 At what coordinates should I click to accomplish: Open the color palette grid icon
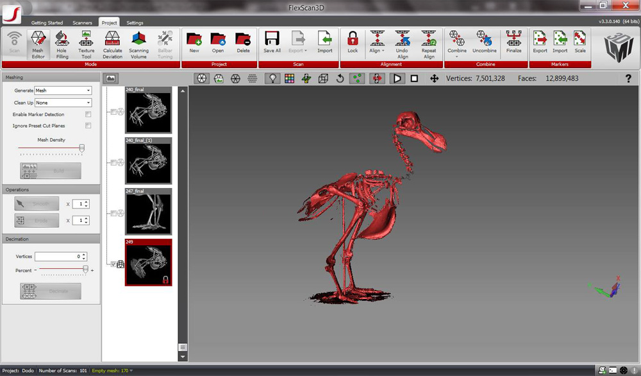pos(290,78)
